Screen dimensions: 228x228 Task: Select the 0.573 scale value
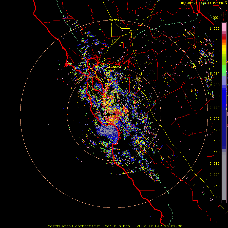click(x=215, y=119)
